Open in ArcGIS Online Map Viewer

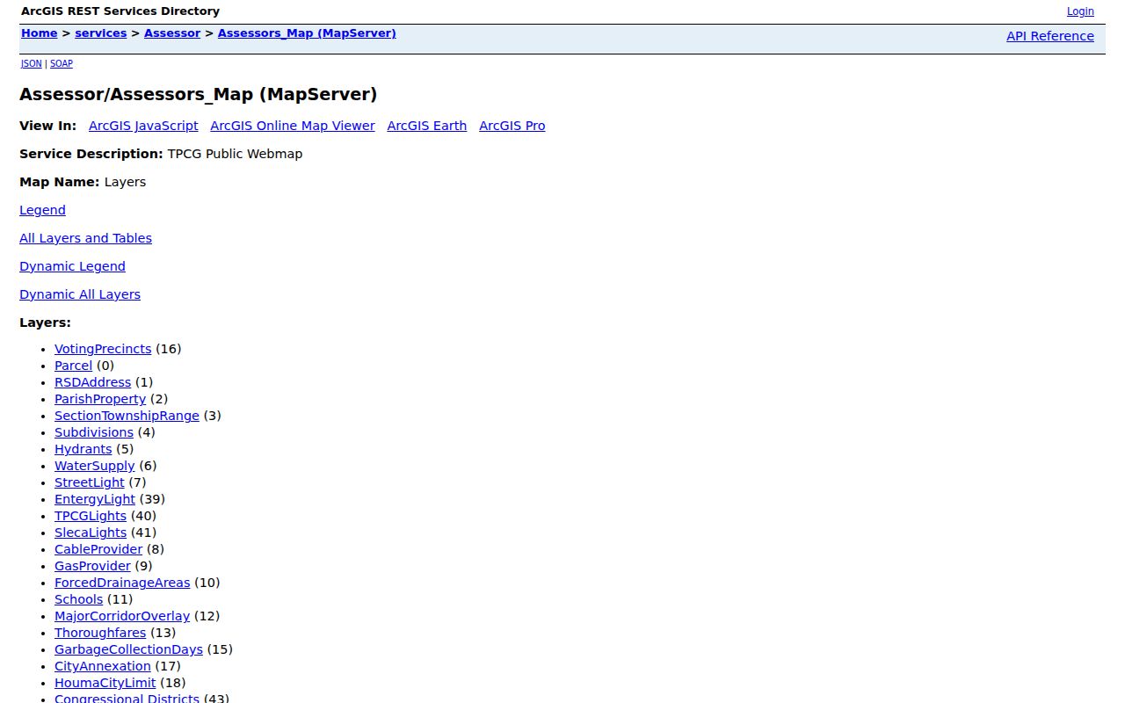click(x=293, y=126)
